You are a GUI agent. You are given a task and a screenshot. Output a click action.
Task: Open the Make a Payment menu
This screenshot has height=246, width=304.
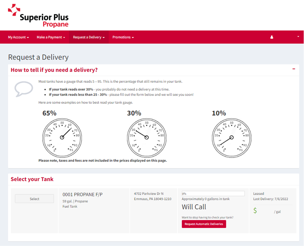tap(51, 37)
